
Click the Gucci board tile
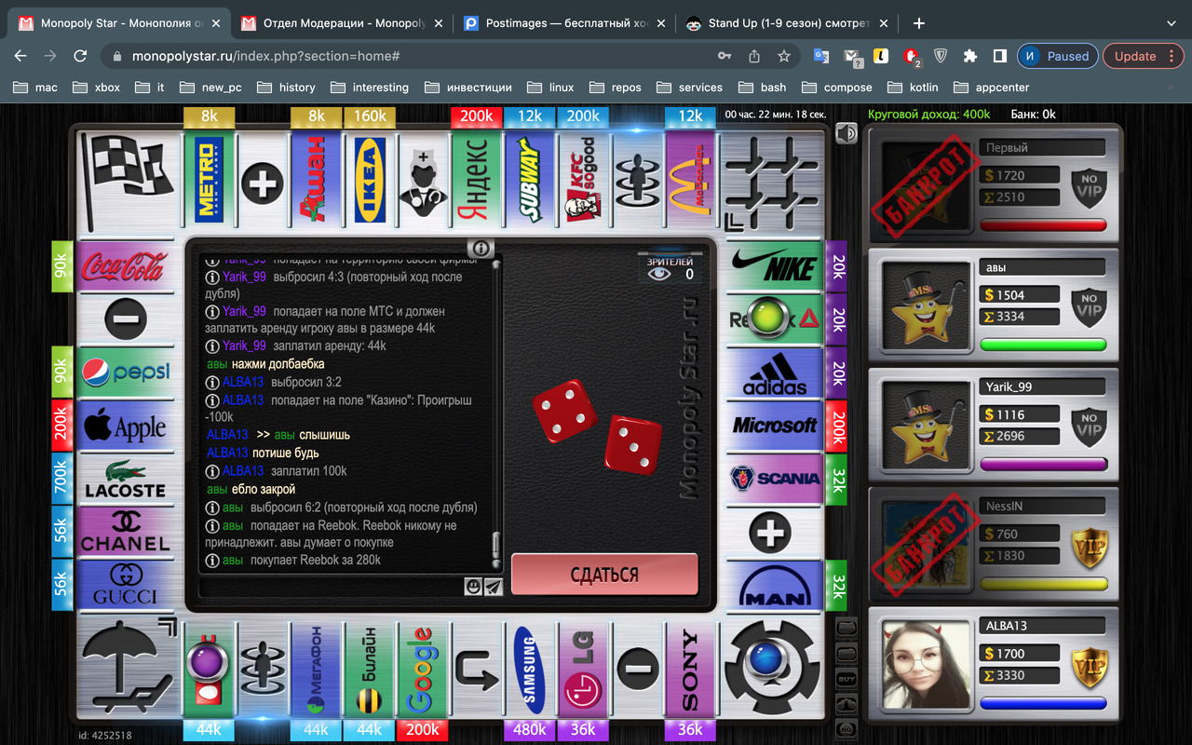click(x=124, y=585)
